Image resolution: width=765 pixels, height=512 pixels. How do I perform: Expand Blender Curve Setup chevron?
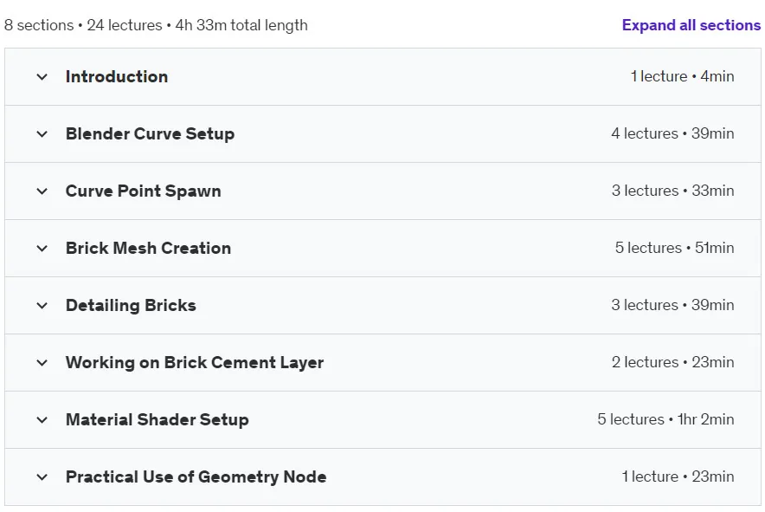(x=42, y=134)
